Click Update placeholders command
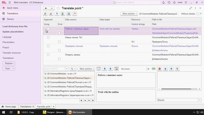The width and height of the screenshot is (204, 115). 13,32
